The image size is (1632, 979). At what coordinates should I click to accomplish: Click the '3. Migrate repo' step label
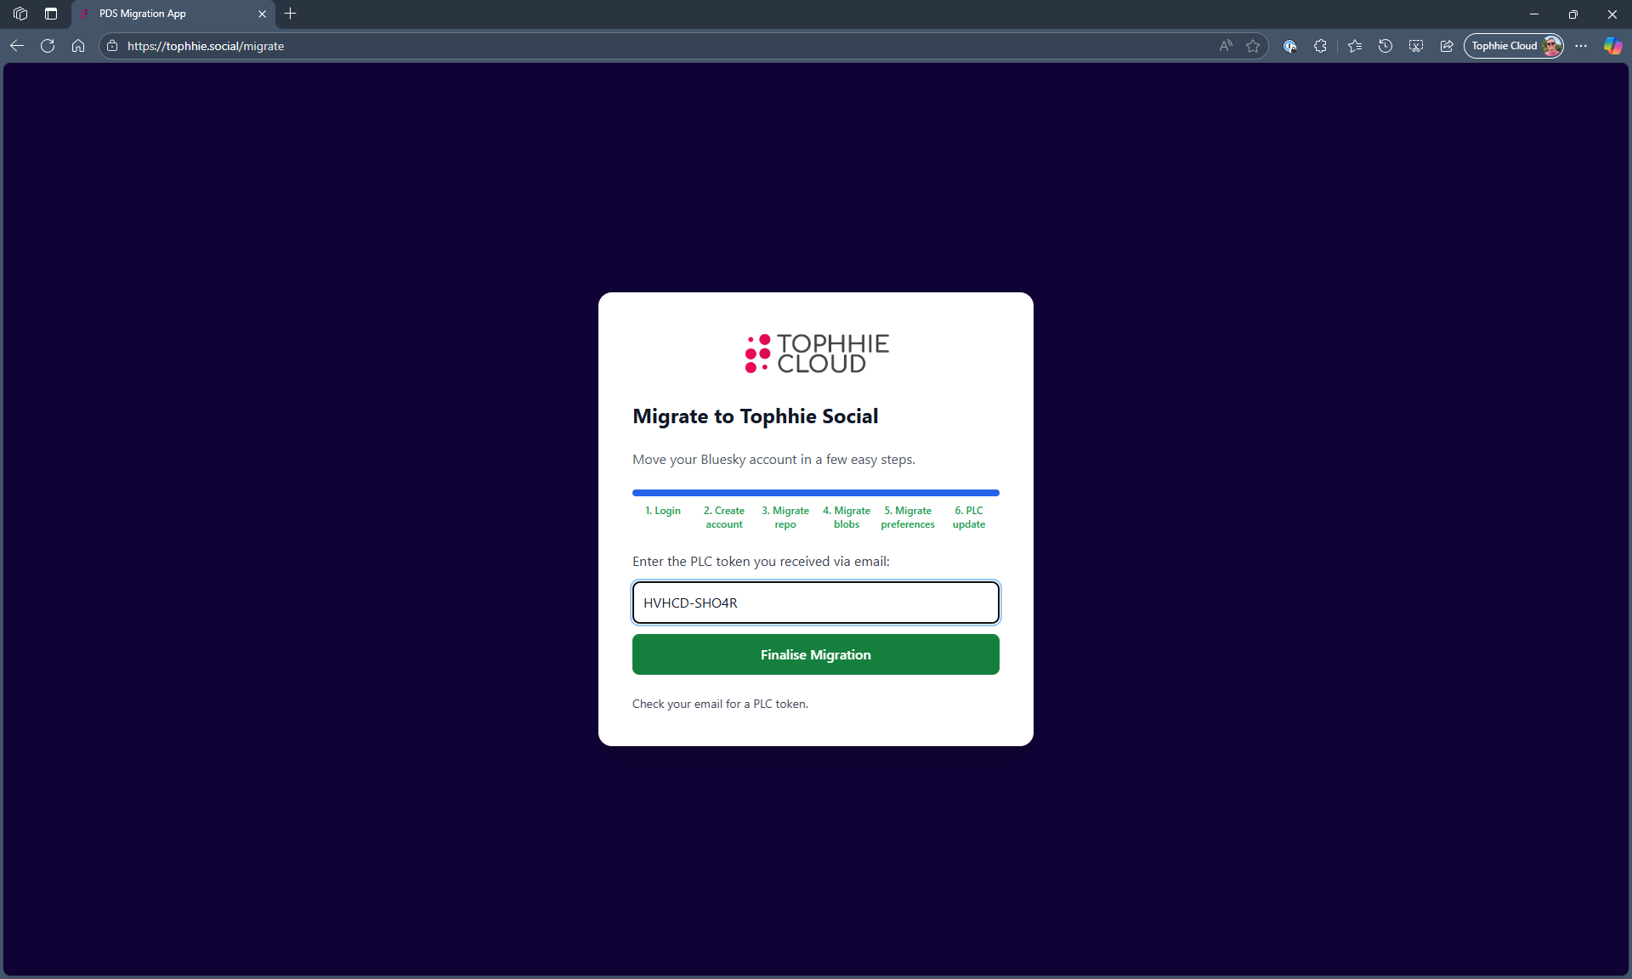tap(785, 518)
